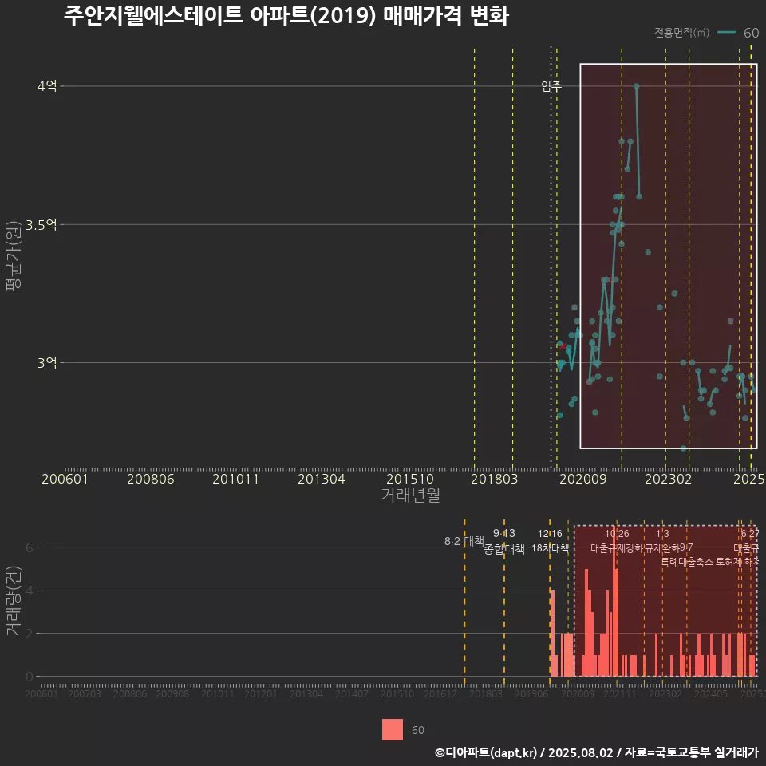Click the 입주 marker label

click(551, 86)
